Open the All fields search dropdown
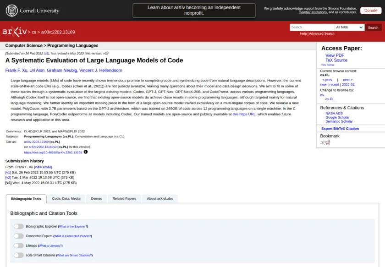The height and width of the screenshot is (267, 385). click(349, 27)
